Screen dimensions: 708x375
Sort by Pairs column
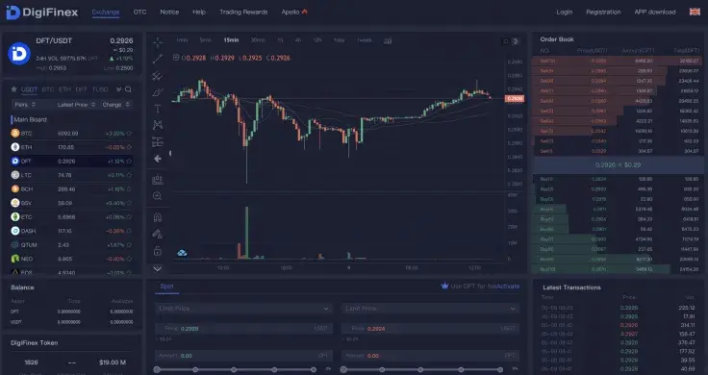[25, 105]
